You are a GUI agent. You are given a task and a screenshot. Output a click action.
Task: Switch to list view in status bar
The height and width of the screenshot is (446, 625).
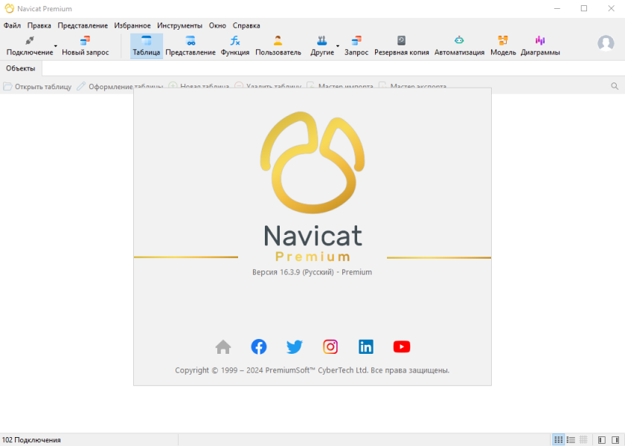coord(571,440)
